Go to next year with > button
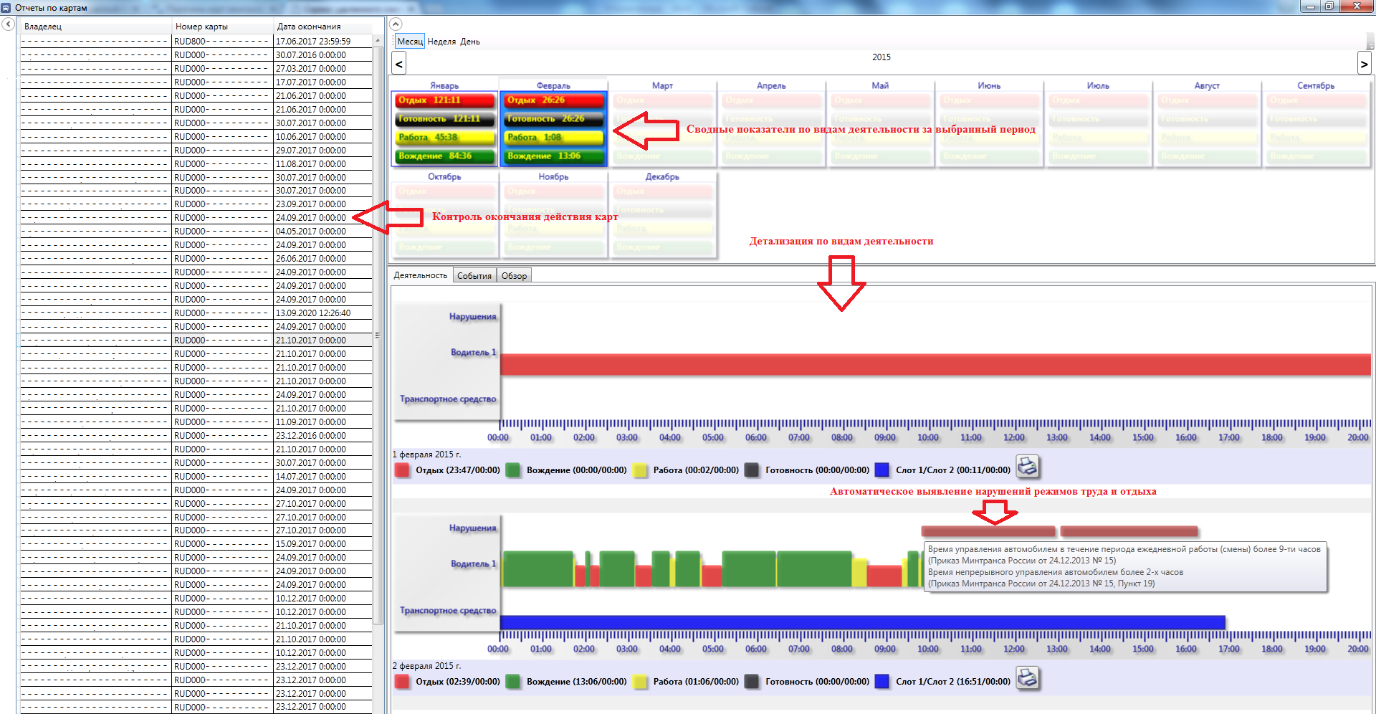 pyautogui.click(x=1364, y=64)
